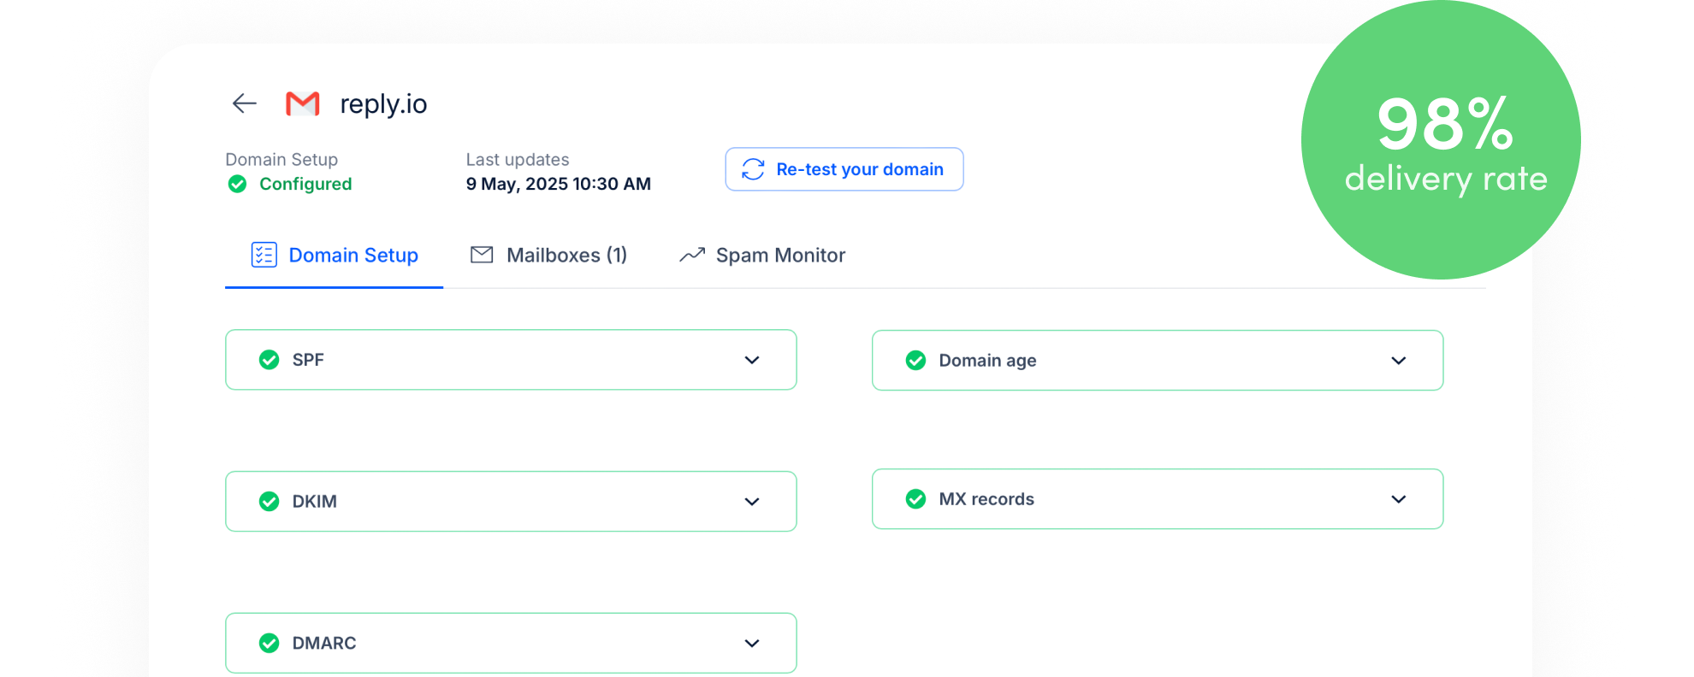Click the green Configured status checkmark
Image resolution: width=1694 pixels, height=677 pixels.
[x=238, y=184]
